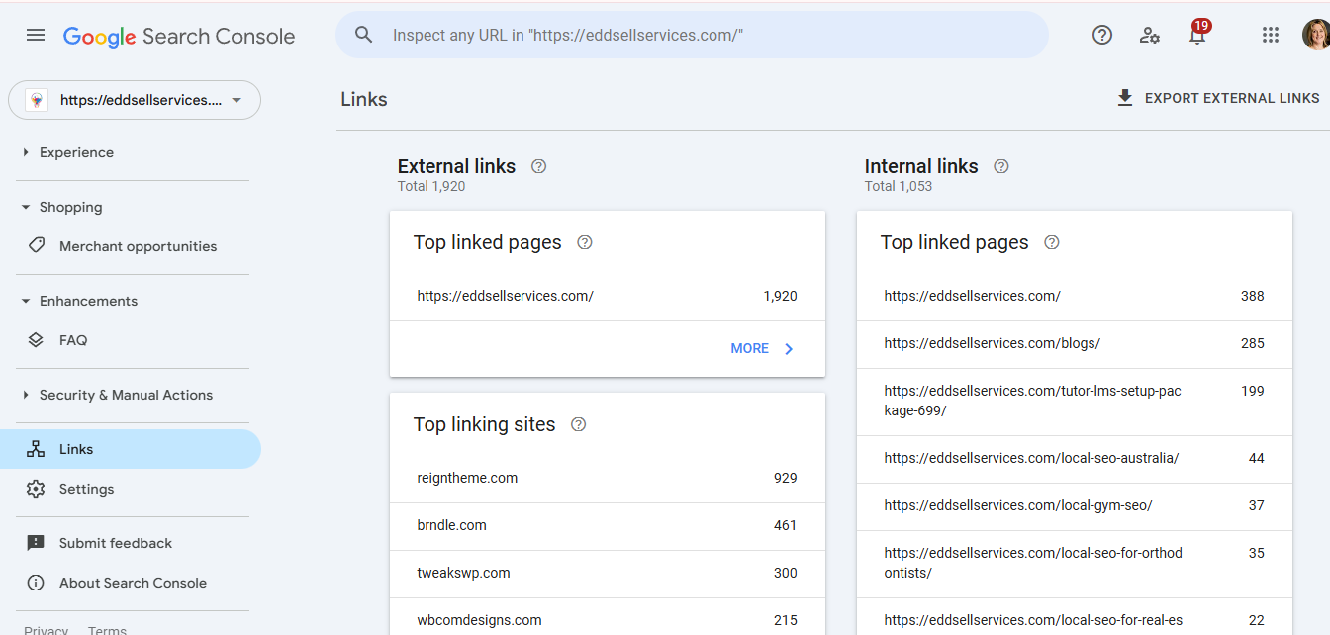Click the Google Search Console logo
Screen dimensions: 1330x635
click(x=179, y=37)
